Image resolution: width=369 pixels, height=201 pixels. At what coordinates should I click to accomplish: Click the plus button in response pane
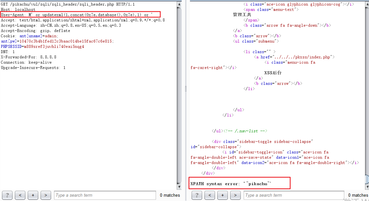pos(223,195)
